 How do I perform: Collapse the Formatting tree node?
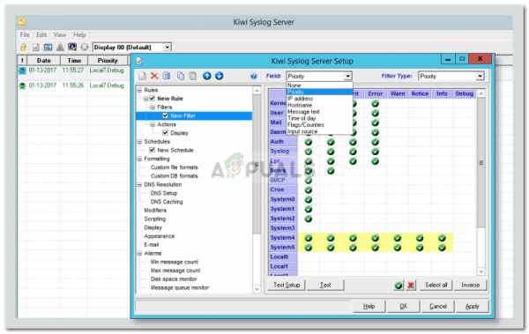[x=139, y=159]
